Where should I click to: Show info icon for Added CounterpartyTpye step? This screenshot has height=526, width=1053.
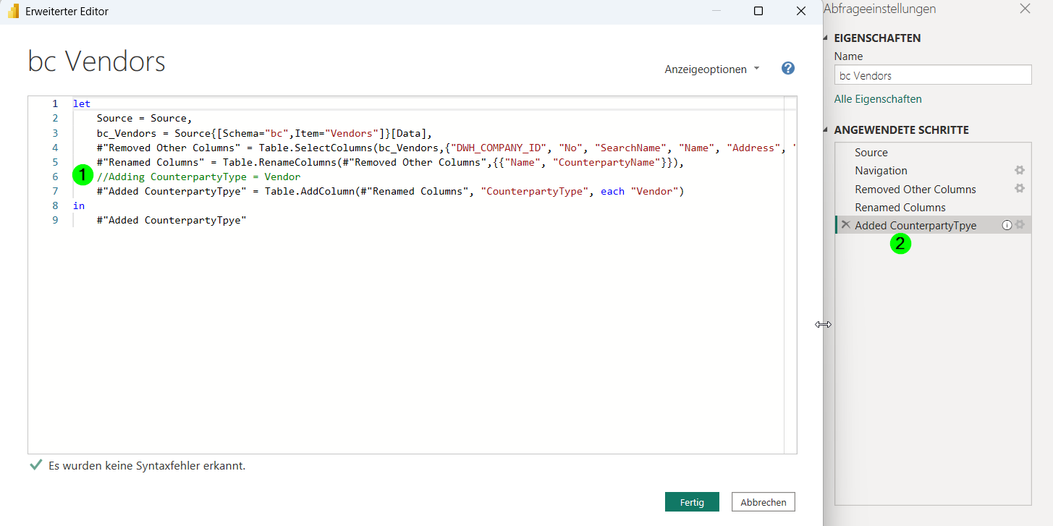click(1006, 225)
